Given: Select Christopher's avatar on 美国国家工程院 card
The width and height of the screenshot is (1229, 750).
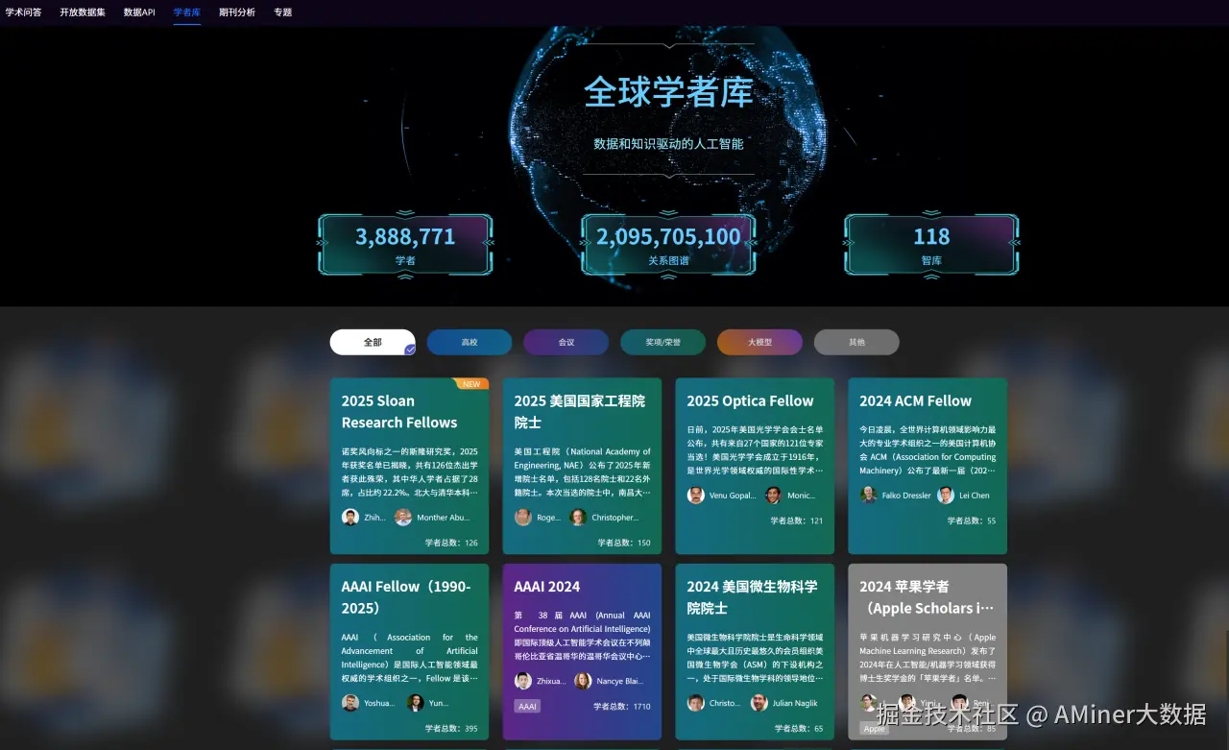Looking at the screenshot, I should [x=576, y=517].
